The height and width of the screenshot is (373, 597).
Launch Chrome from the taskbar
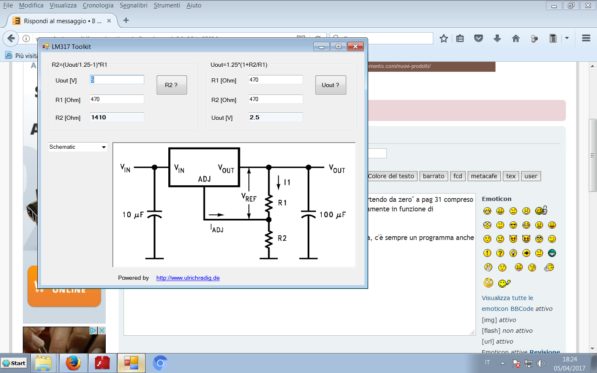tap(160, 363)
